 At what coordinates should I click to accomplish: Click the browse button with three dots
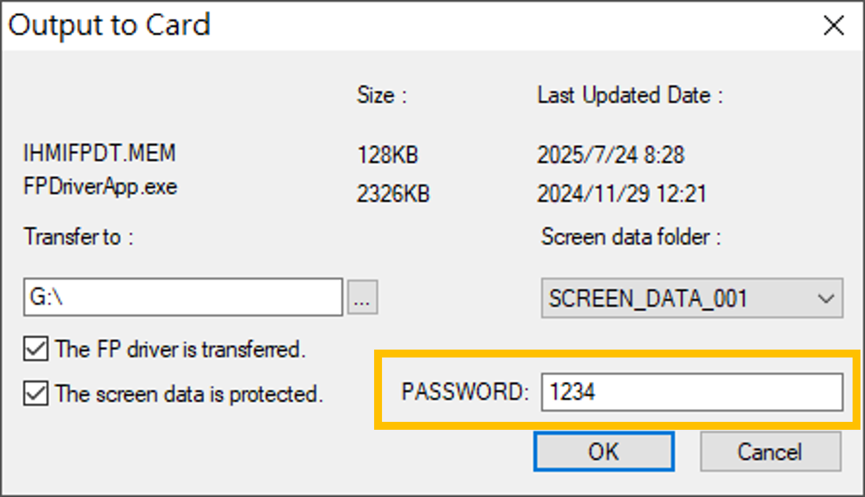coord(362,297)
